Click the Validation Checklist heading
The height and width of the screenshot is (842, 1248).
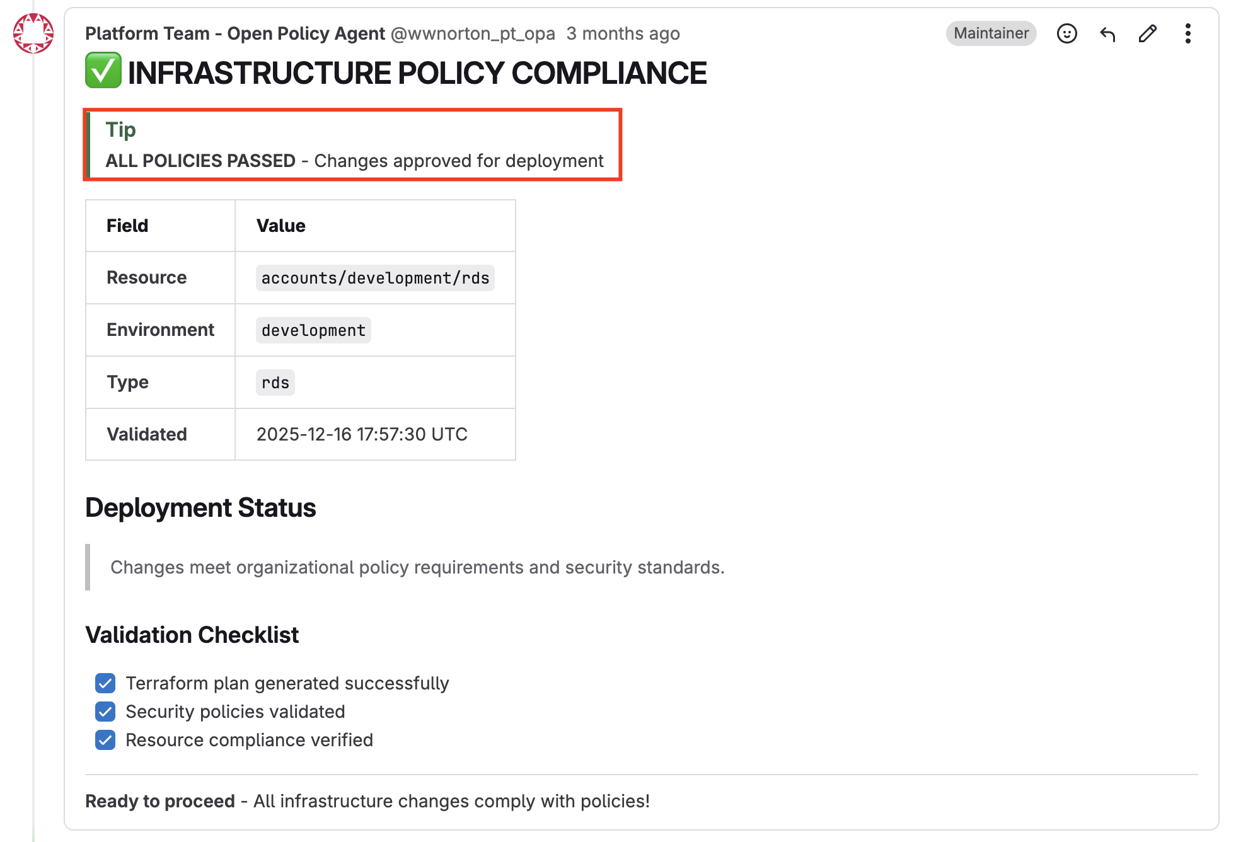[x=192, y=635]
